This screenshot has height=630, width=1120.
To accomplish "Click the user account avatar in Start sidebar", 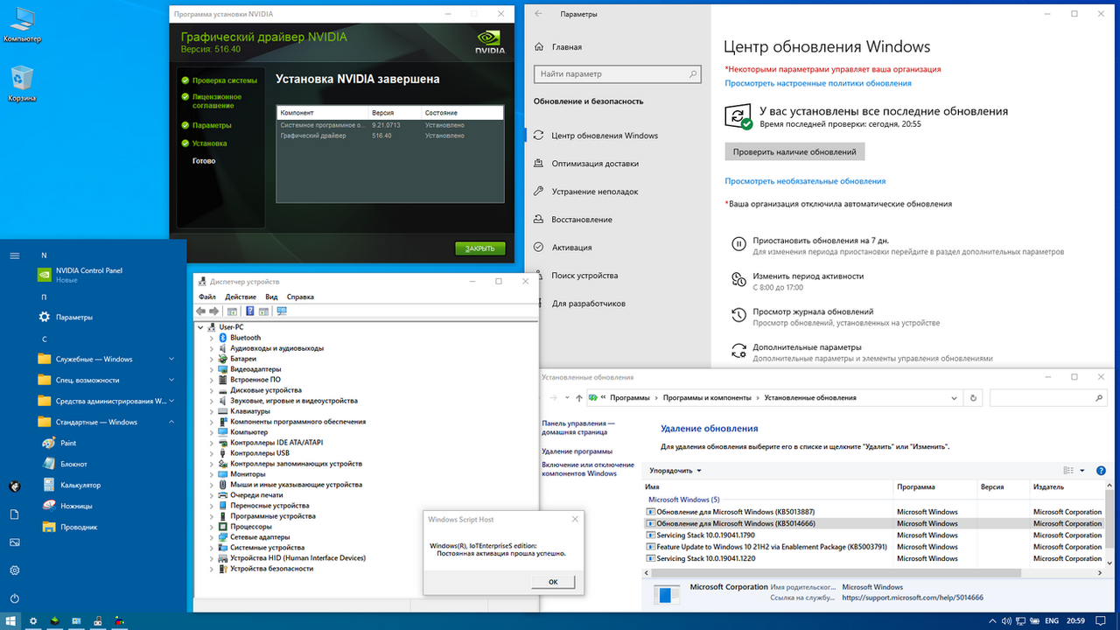I will [x=15, y=486].
